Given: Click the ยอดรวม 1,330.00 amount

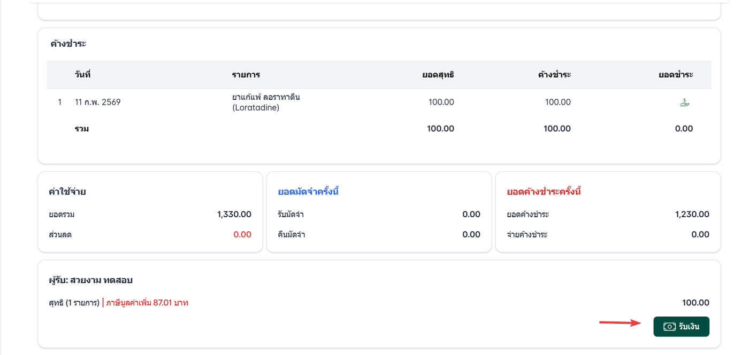Looking at the screenshot, I should [234, 215].
